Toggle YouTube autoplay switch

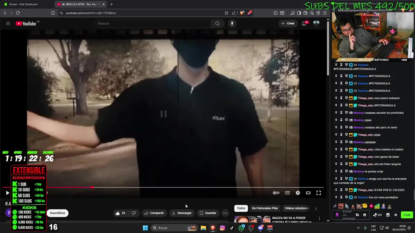tap(276, 193)
